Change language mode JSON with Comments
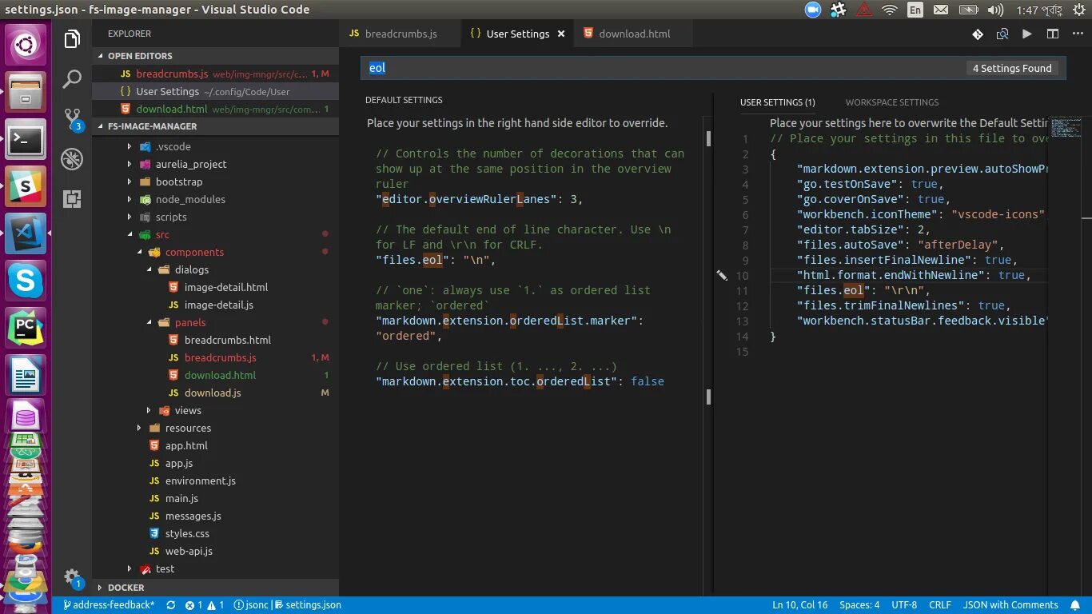The height and width of the screenshot is (614, 1092). click(x=1010, y=605)
